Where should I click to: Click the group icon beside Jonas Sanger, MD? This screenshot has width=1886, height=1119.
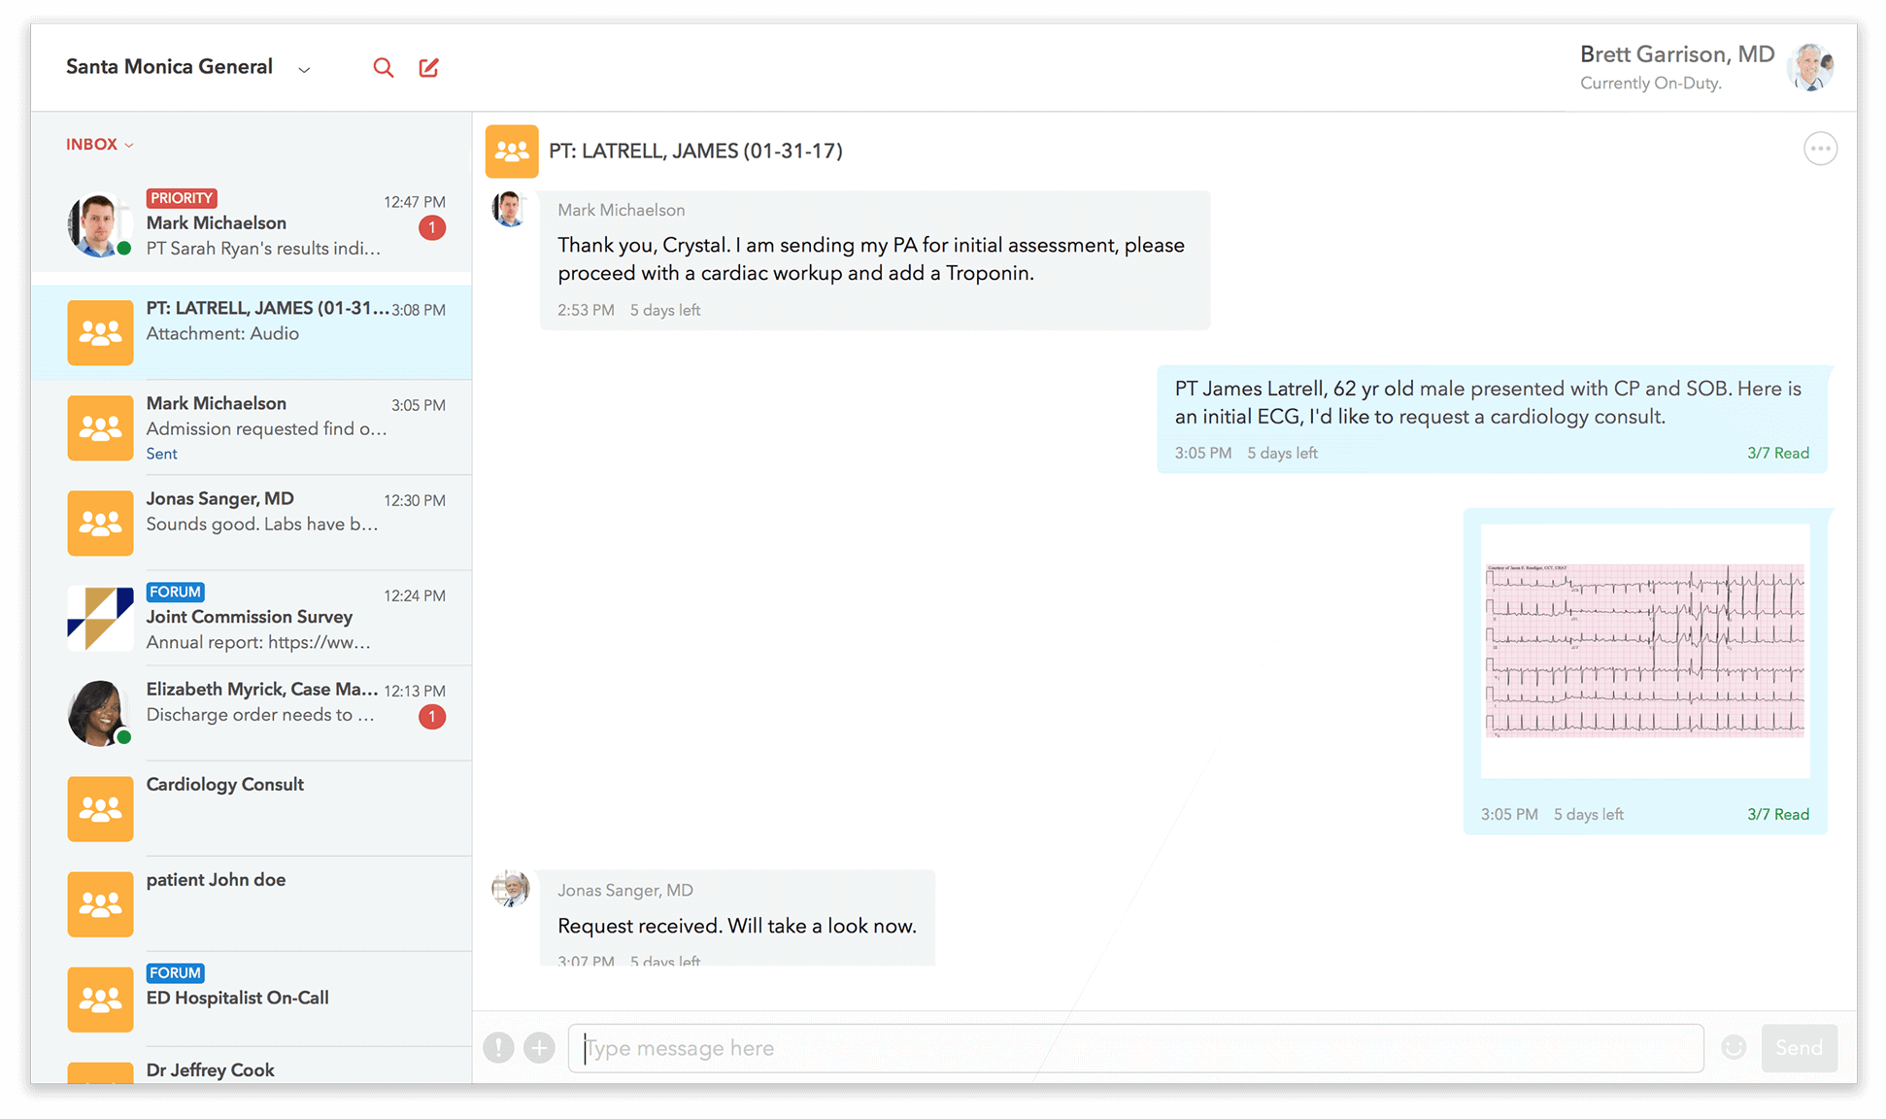[x=100, y=523]
